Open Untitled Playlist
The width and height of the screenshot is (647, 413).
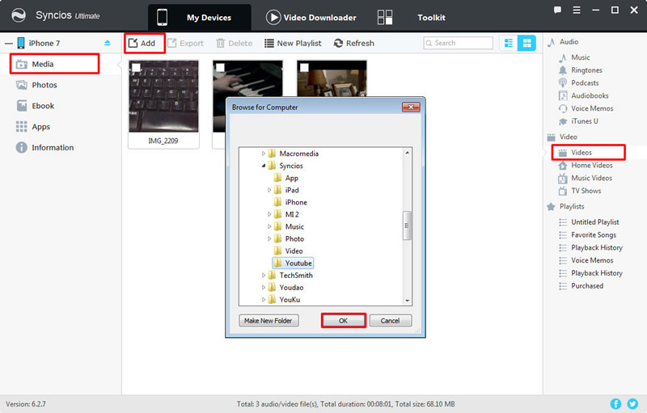pyautogui.click(x=595, y=222)
